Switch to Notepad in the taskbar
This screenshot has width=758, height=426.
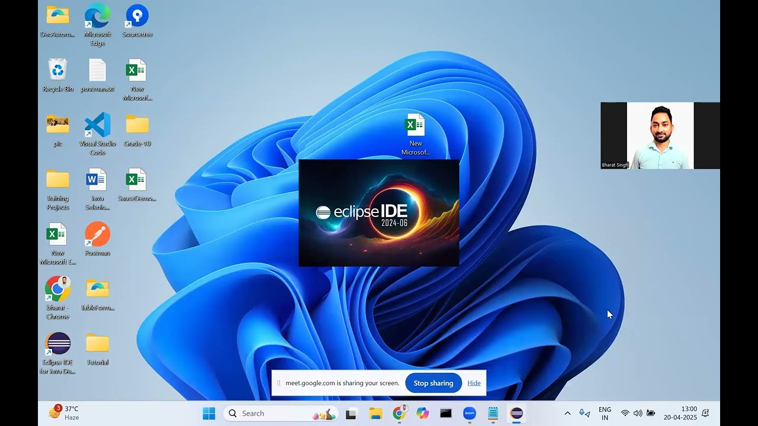[493, 414]
